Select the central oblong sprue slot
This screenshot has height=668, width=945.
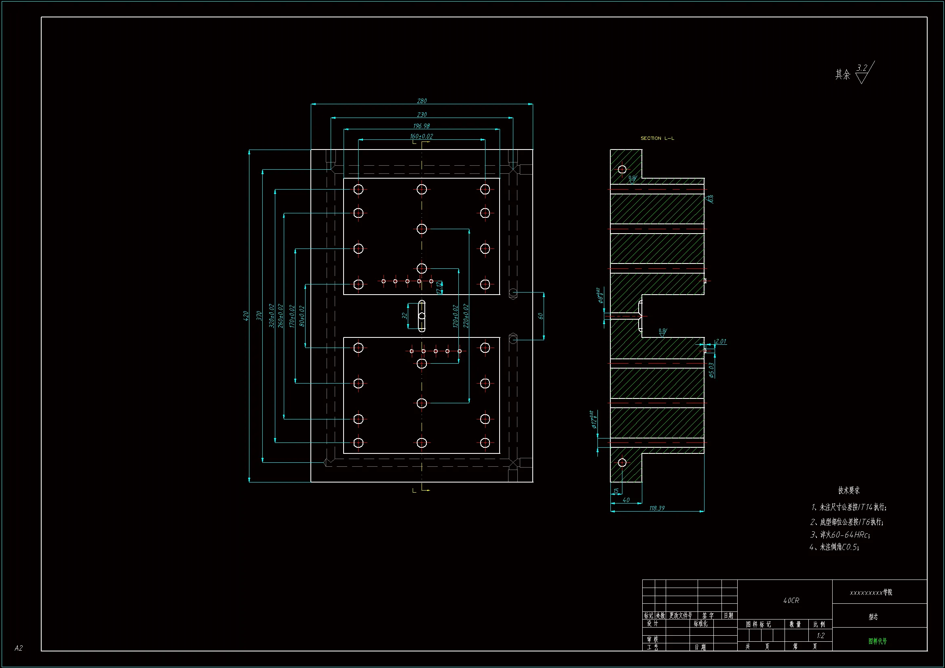pyautogui.click(x=422, y=316)
